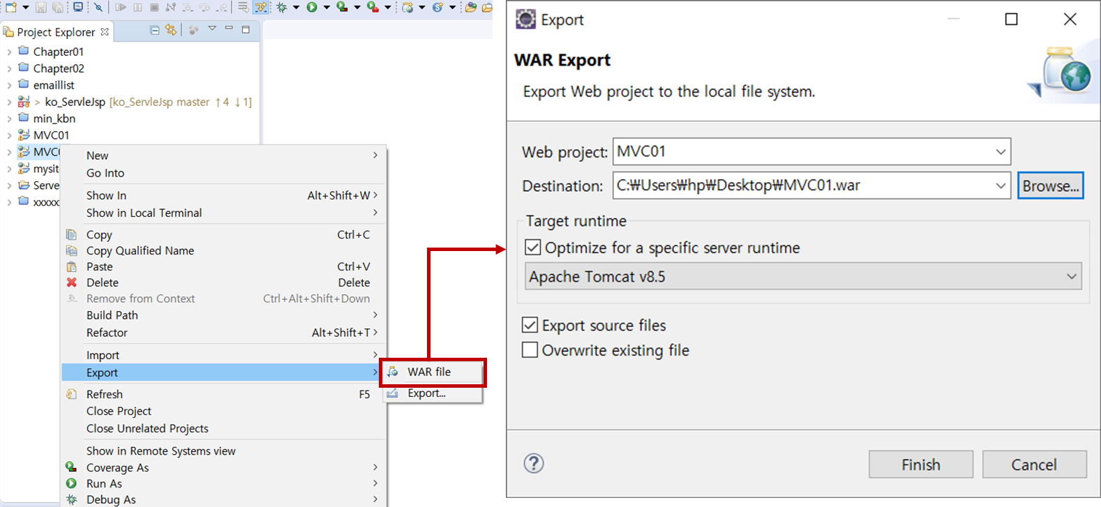1101x507 pixels.
Task: Select Build Path in the context menu
Action: coord(224,315)
